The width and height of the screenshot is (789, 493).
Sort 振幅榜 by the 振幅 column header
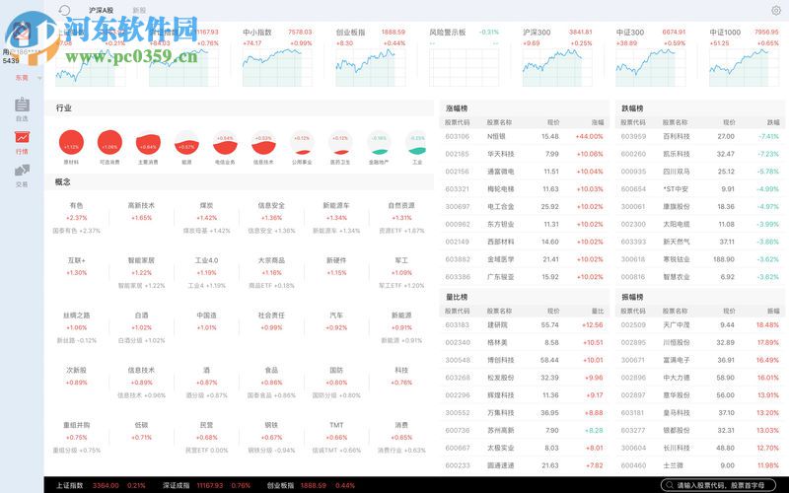[x=773, y=311]
